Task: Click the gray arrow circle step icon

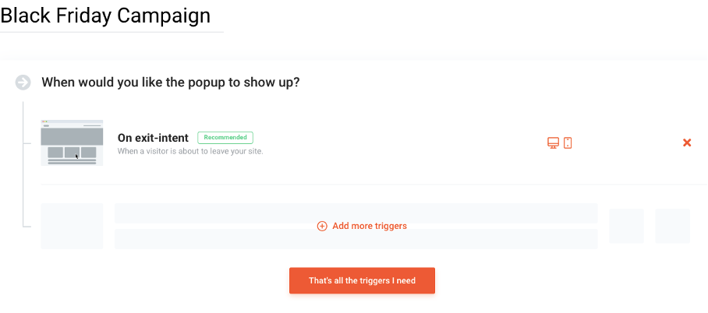Action: tap(23, 83)
